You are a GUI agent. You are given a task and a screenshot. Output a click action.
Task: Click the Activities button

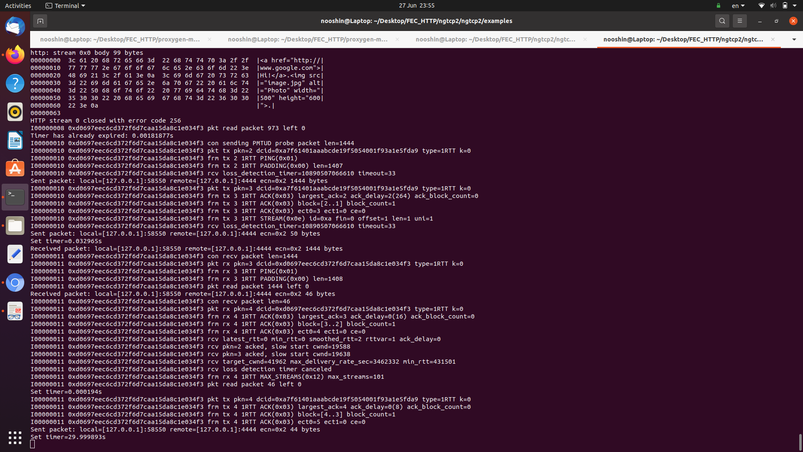point(18,5)
